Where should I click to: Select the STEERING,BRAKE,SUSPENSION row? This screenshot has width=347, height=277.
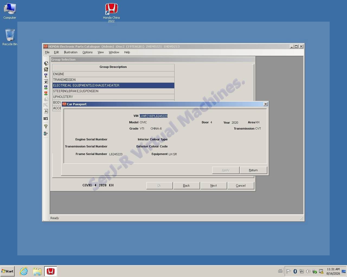tap(113, 91)
